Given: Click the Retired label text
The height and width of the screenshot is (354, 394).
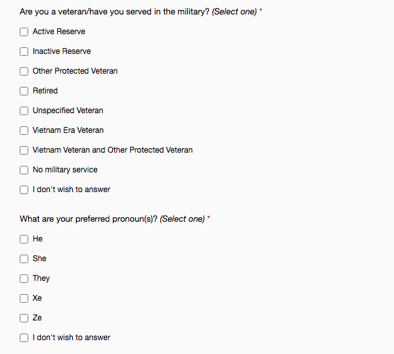Looking at the screenshot, I should click(x=45, y=91).
